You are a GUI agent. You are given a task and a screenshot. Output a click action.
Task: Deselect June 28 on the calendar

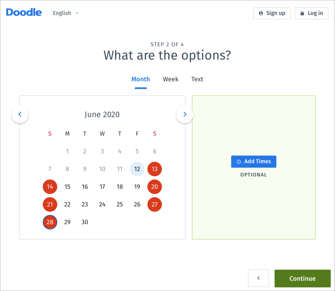point(50,222)
